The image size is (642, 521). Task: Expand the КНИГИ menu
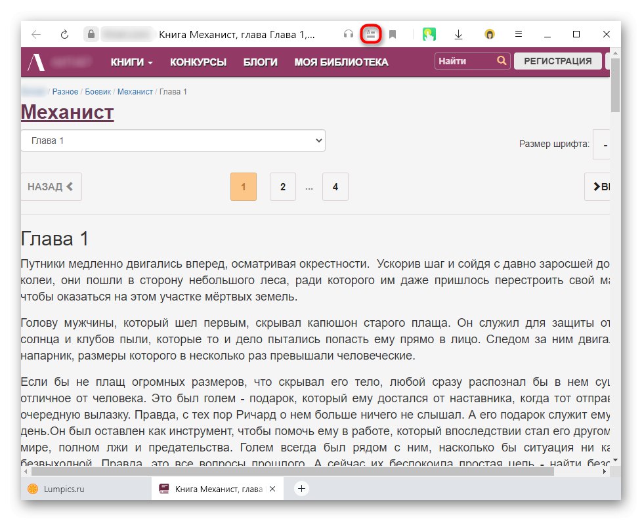[131, 61]
